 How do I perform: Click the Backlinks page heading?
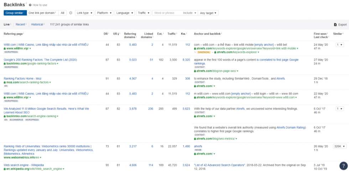click(14, 5)
